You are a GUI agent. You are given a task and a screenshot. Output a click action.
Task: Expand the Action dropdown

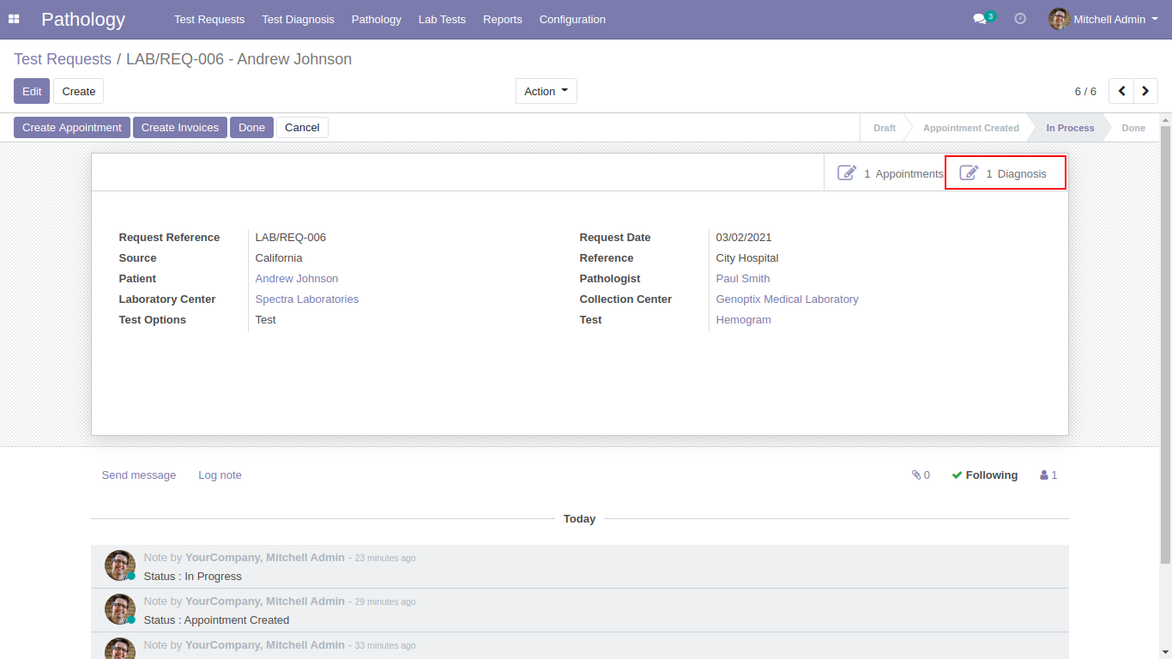tap(546, 91)
